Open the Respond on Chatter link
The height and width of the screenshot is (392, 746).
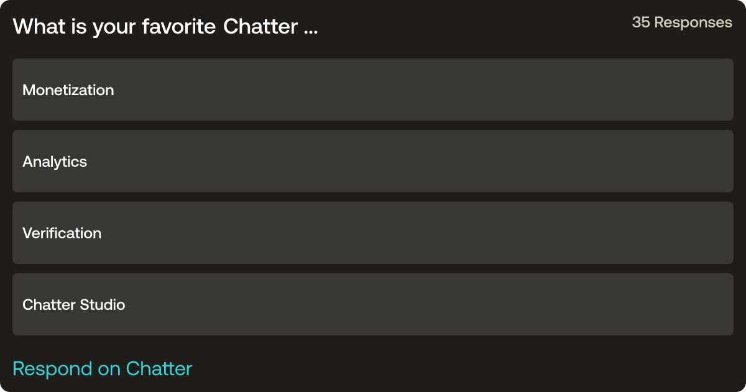pyautogui.click(x=103, y=368)
